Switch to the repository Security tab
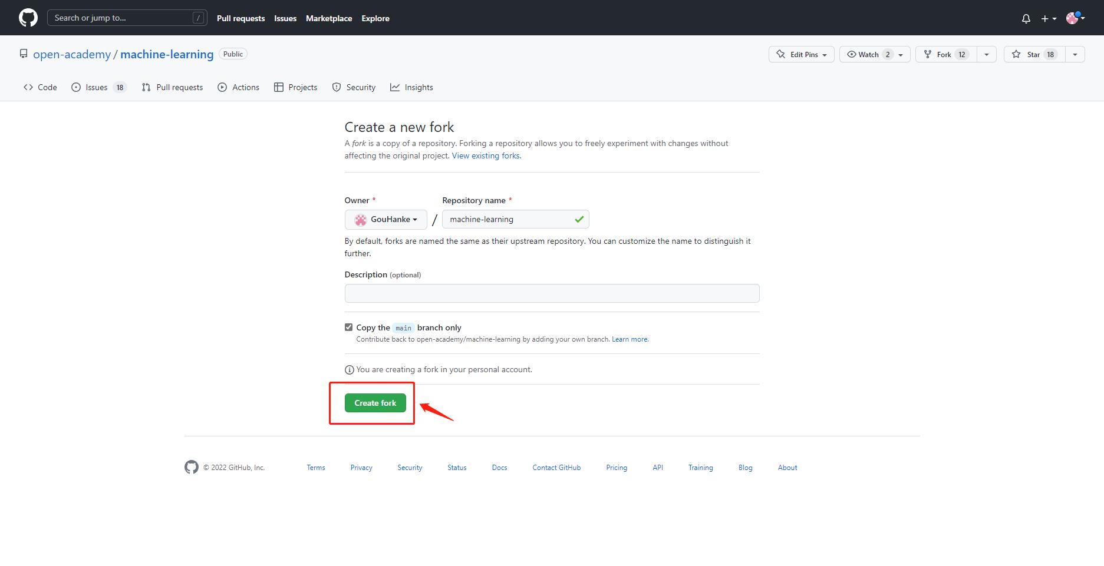This screenshot has width=1104, height=566. pos(354,87)
